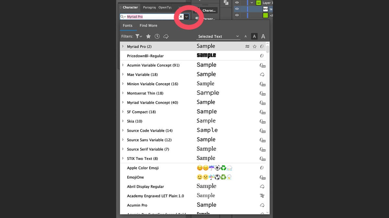Open the font classification filter funnel
The height and width of the screenshot is (218, 389).
click(138, 36)
